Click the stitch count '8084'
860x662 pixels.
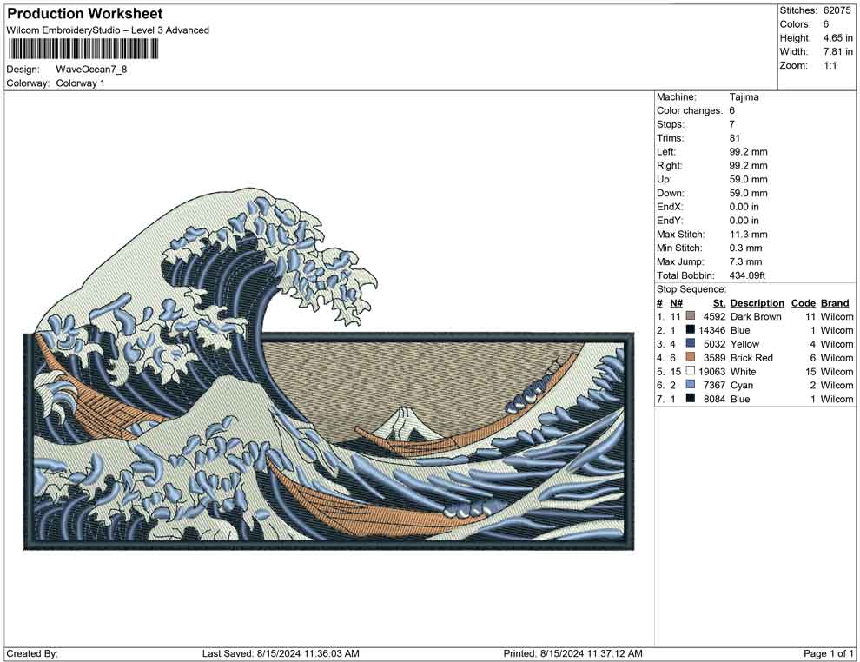tap(715, 399)
